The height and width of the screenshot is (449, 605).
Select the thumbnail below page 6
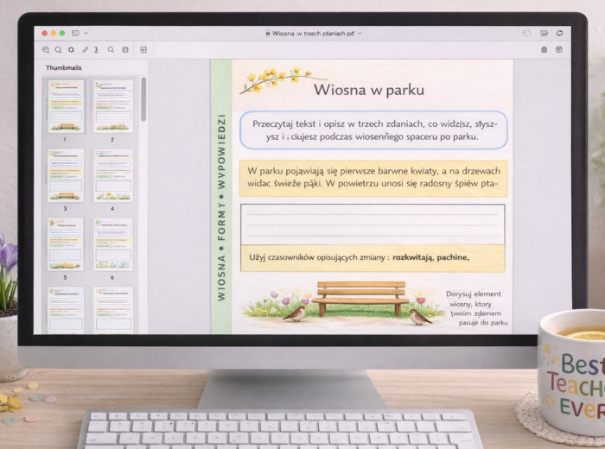113,310
